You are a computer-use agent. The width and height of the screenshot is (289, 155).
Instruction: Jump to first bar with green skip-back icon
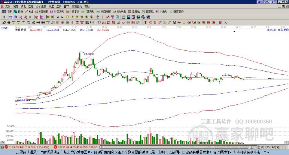47,17
